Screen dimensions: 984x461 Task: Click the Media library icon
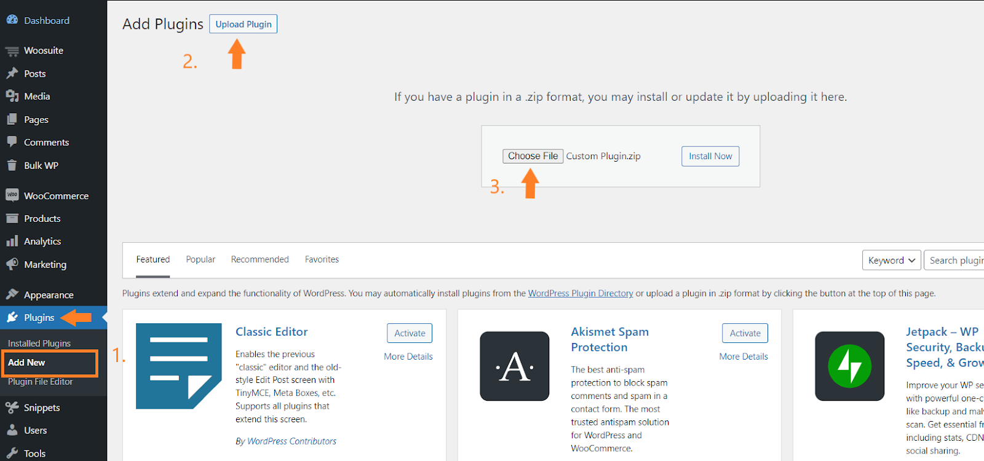[x=12, y=96]
